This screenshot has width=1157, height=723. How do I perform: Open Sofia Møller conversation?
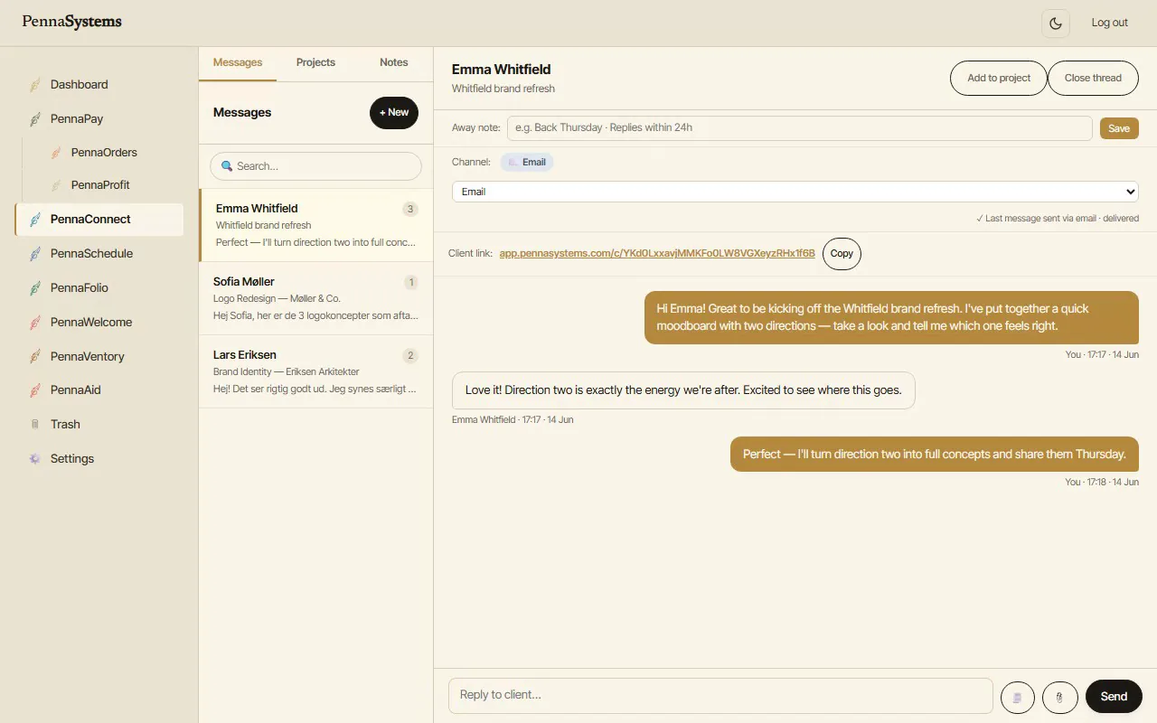316,298
